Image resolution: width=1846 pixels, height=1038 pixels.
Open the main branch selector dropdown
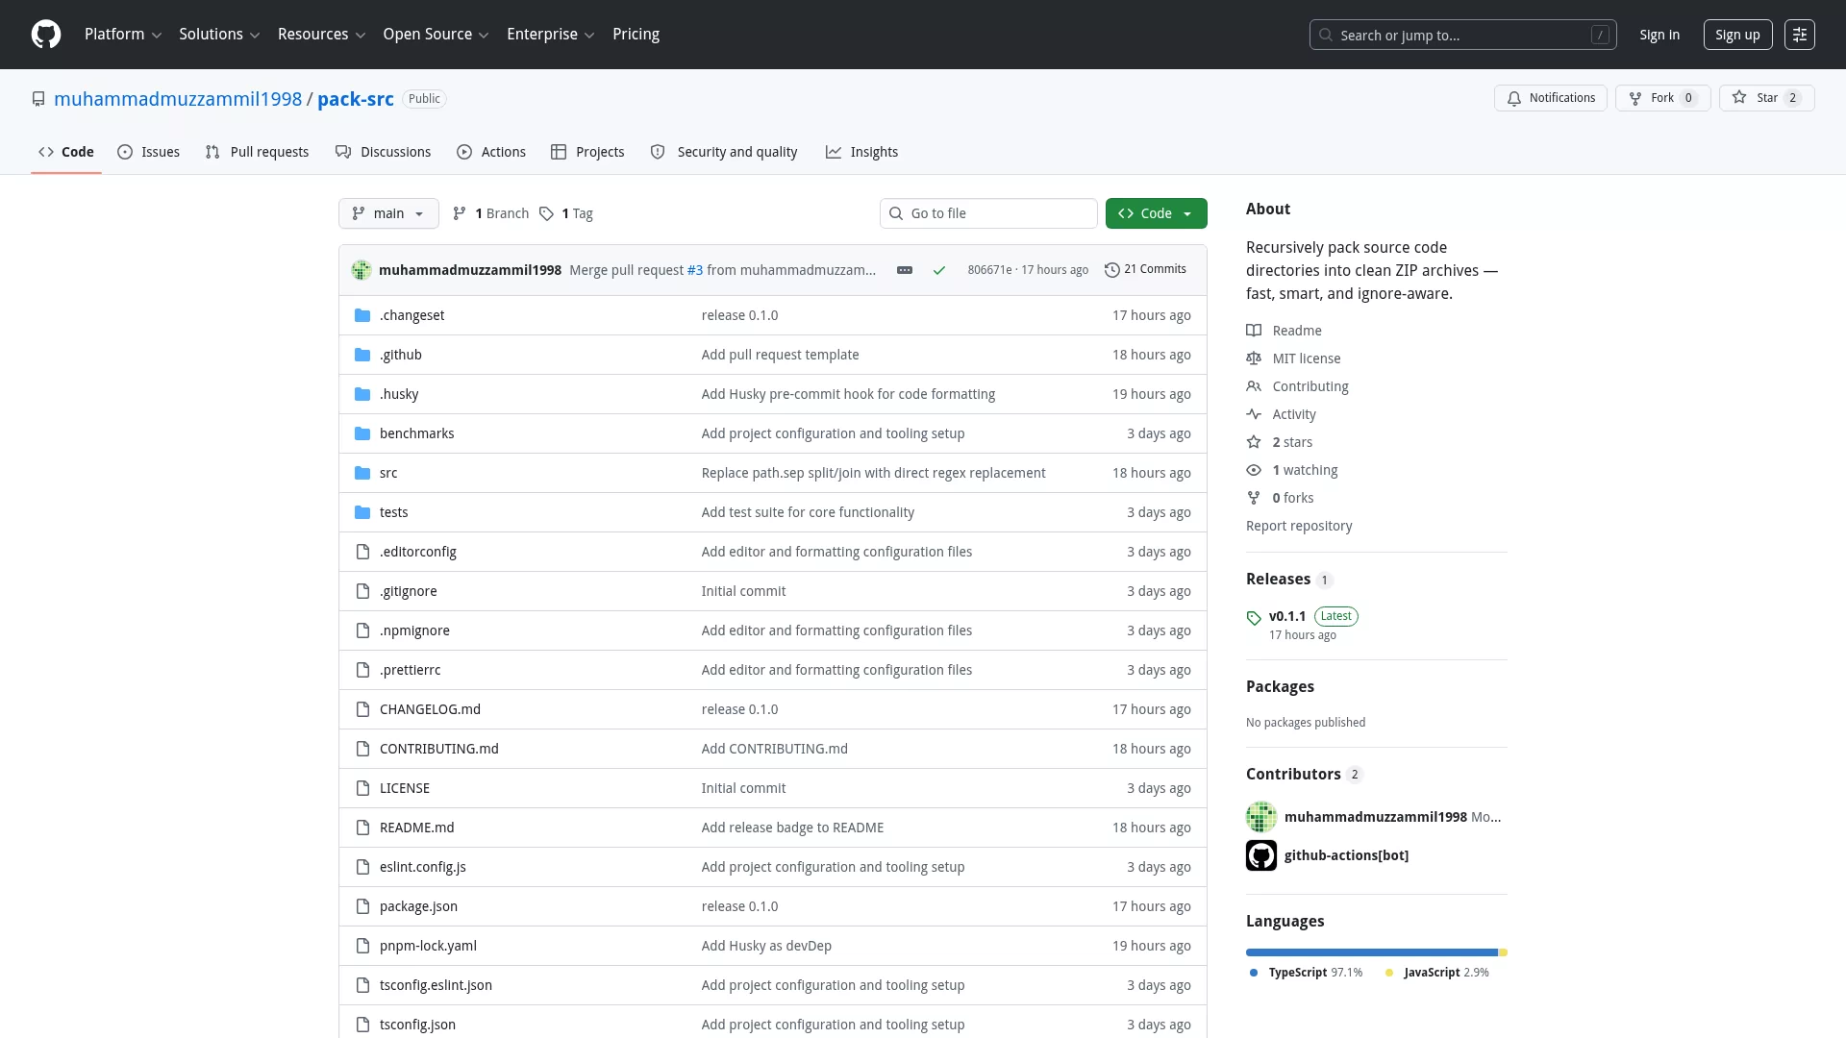[388, 213]
